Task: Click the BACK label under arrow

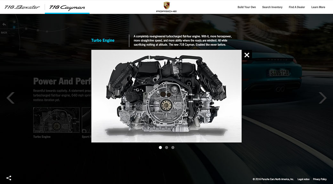Action: tap(4, 33)
